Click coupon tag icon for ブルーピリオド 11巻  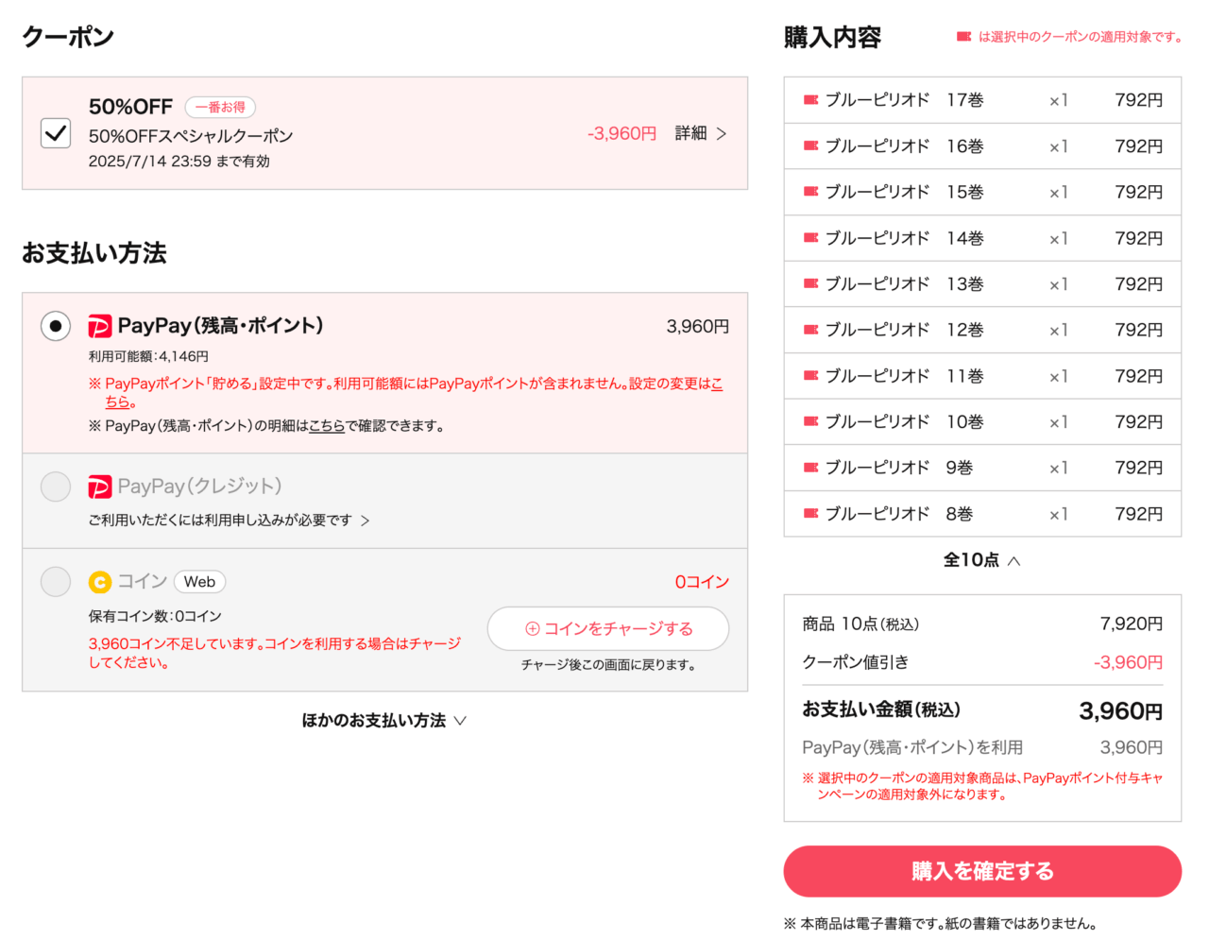[810, 375]
